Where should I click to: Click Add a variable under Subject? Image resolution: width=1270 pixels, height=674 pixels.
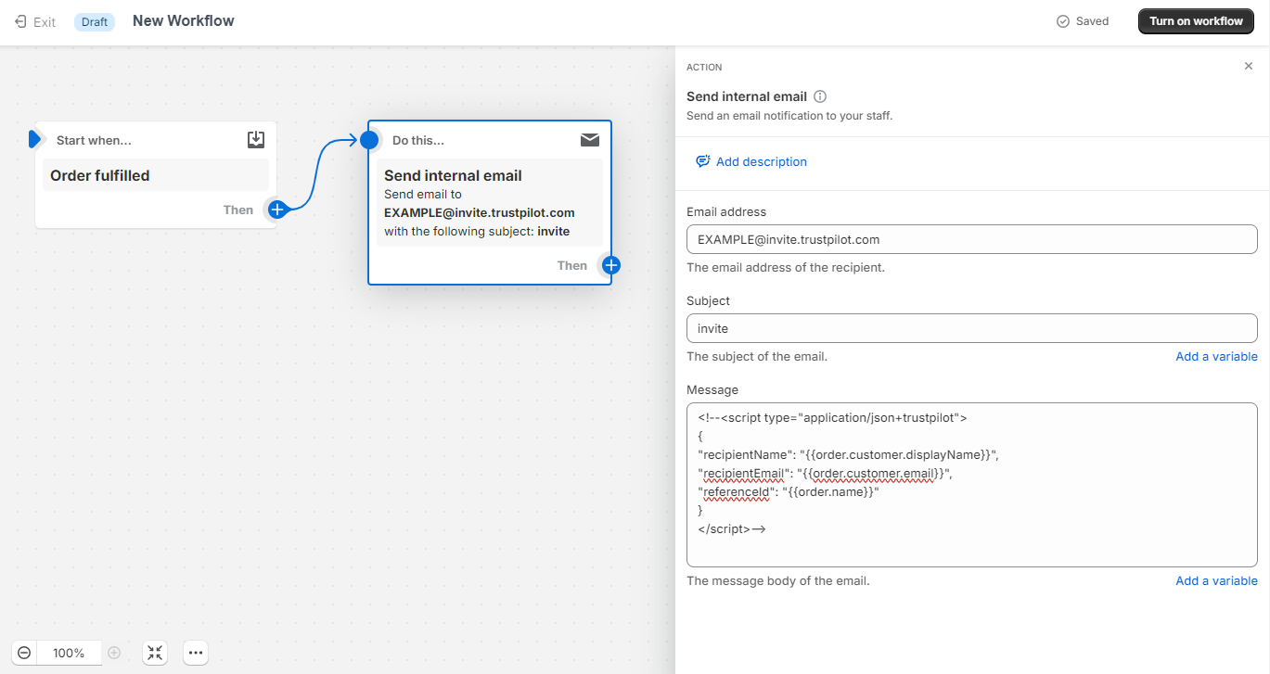click(1216, 356)
